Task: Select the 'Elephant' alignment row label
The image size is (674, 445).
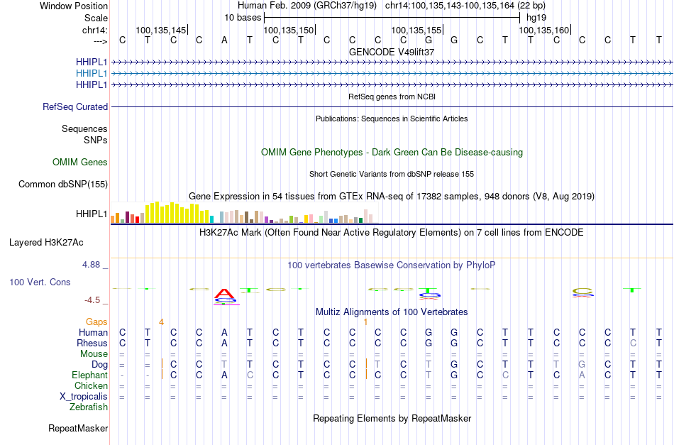Action: [89, 375]
